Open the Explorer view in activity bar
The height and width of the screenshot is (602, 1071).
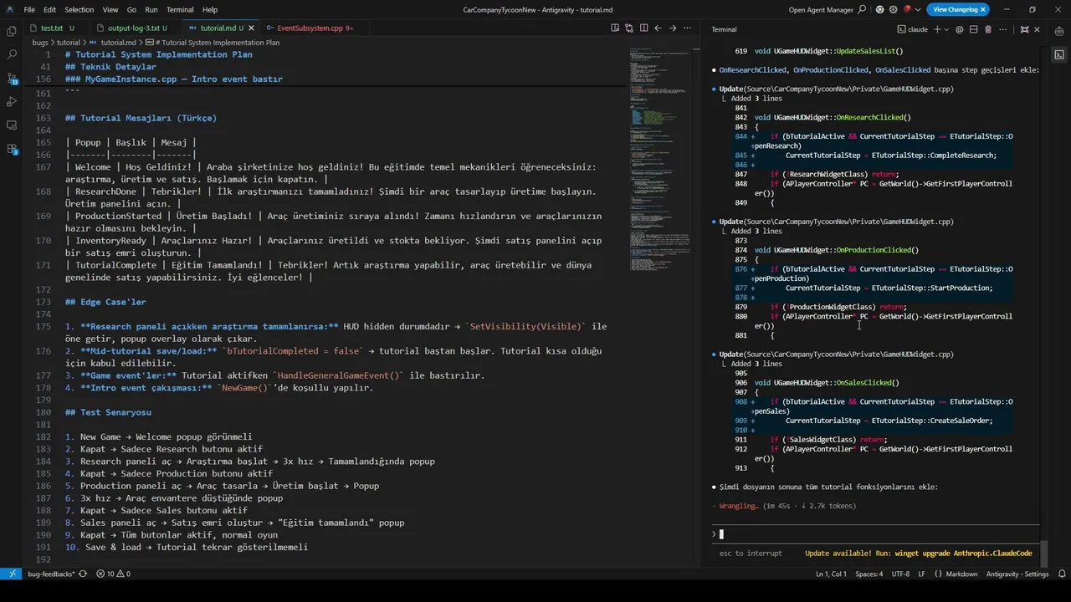point(12,31)
